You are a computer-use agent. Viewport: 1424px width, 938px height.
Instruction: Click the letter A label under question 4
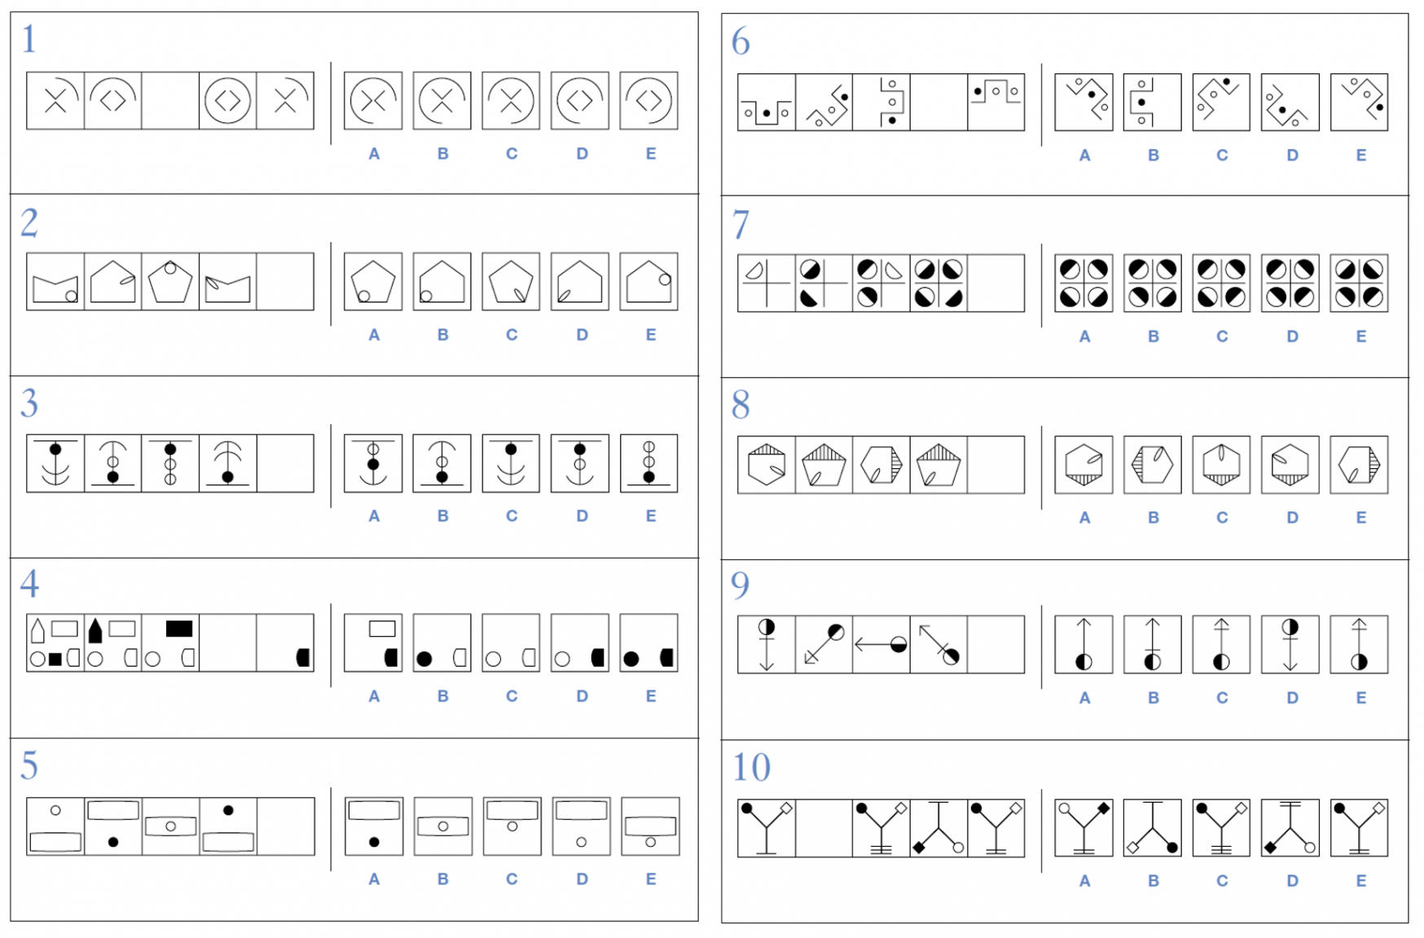pos(374,696)
